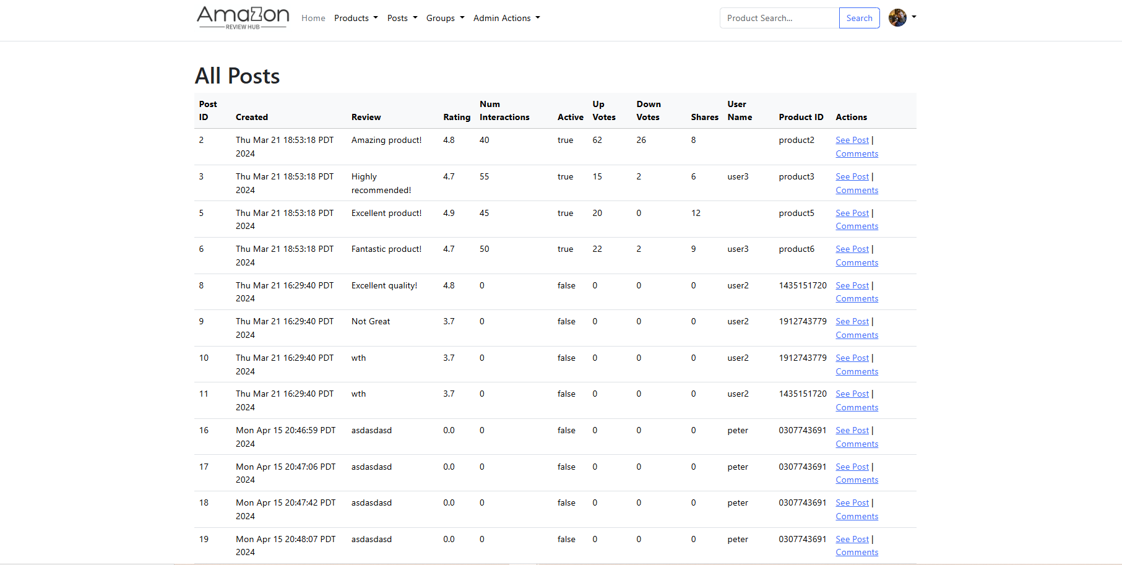
Task: Select the 'Amazing product!' review text
Action: pos(386,140)
